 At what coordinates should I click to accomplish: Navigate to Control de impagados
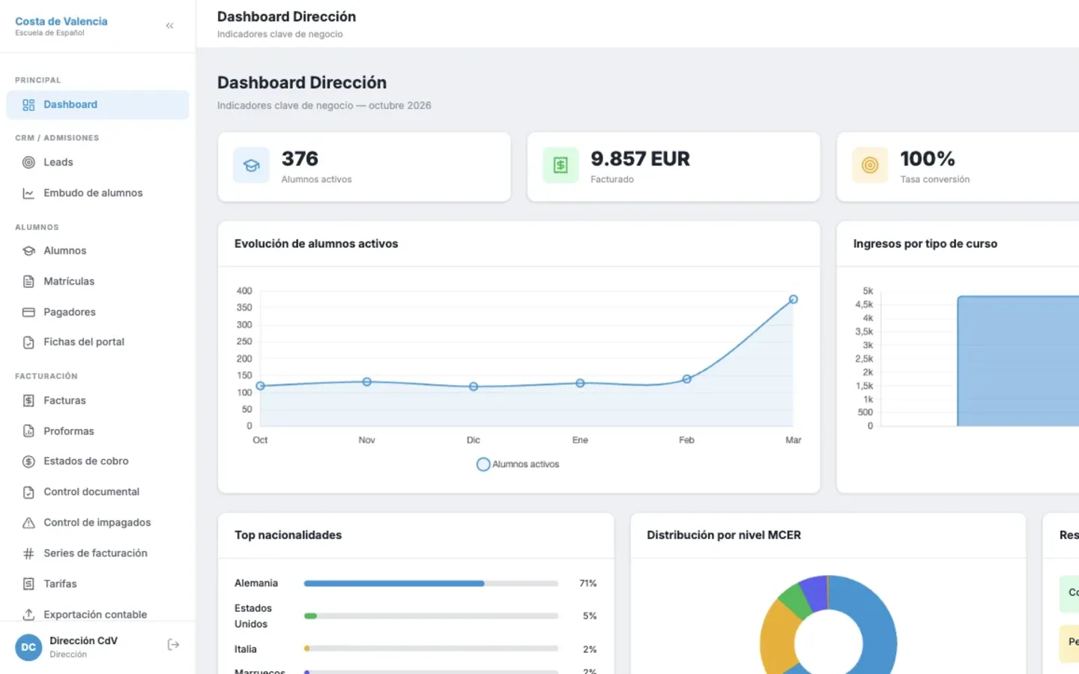click(97, 523)
